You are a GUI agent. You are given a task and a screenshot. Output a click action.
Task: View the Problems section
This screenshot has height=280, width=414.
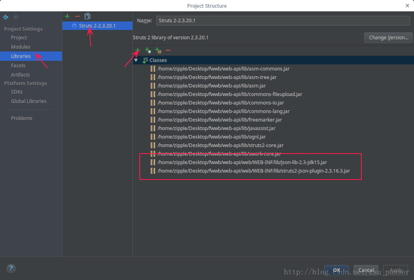tap(21, 118)
